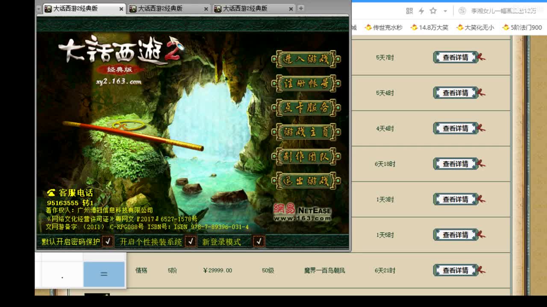
Task: Switch to the second 大话西游2经典版 tab
Action: pos(169,9)
